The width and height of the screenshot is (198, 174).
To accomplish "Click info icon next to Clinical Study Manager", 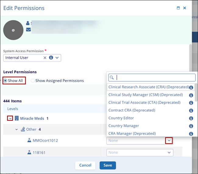I will coord(191,95).
